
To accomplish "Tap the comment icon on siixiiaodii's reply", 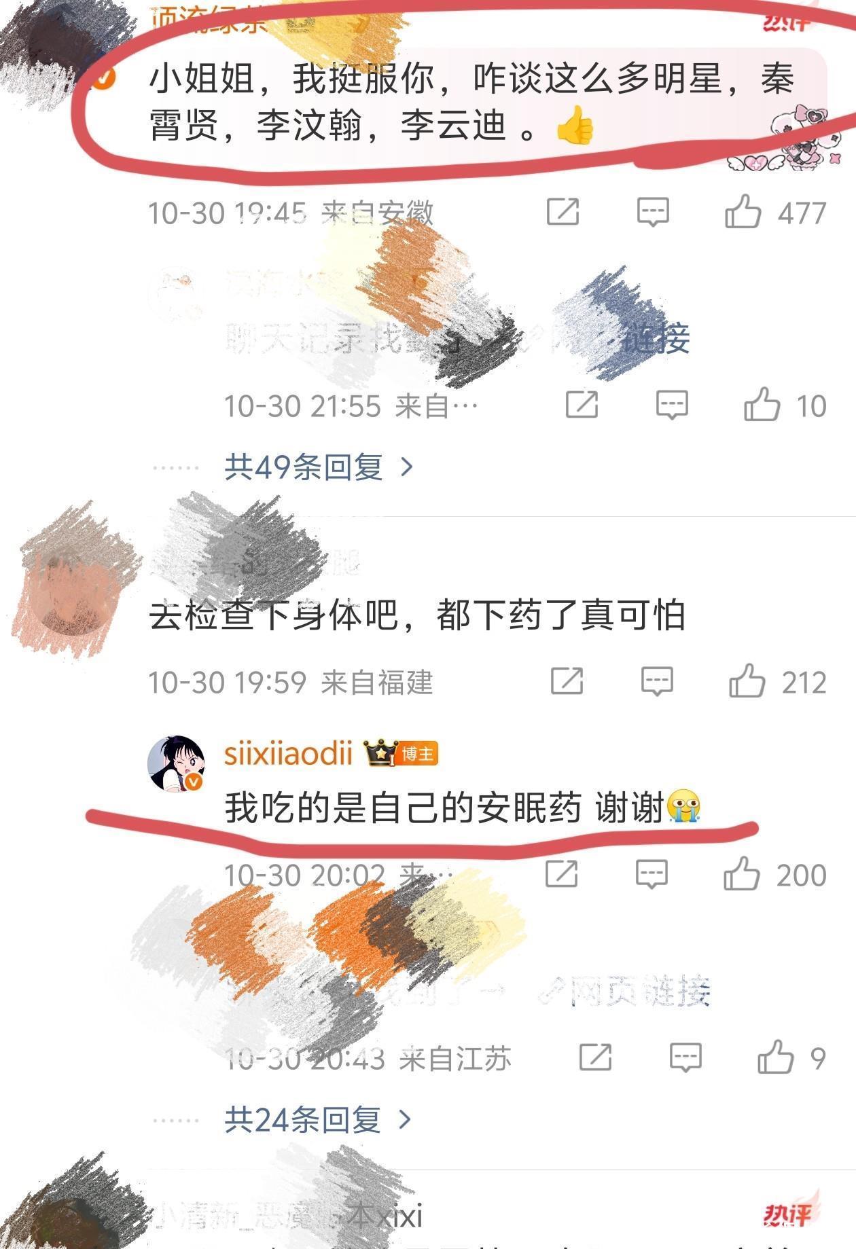I will tap(652, 874).
